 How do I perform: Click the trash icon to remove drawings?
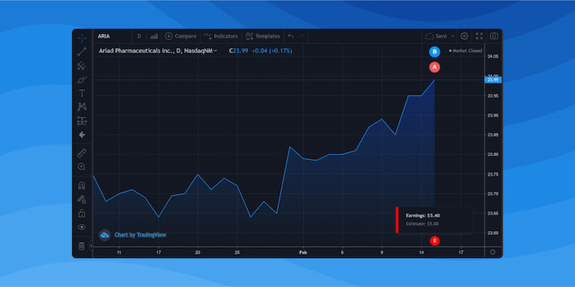click(x=82, y=246)
